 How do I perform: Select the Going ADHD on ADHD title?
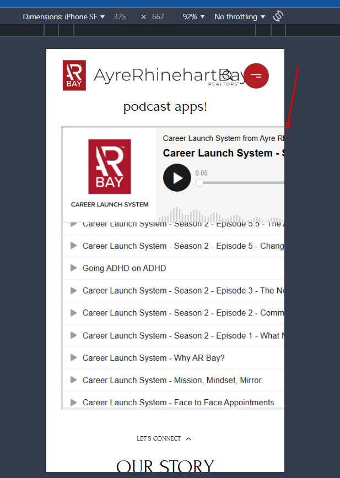124,268
